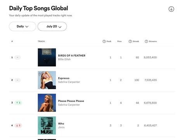The image size is (184, 140).
Task: Open the Espresso album artwork
Action: tap(47, 80)
